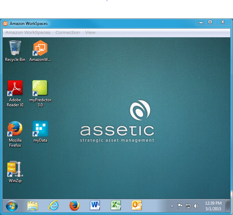233x215 pixels.
Task: Open Microsoft Word from the taskbar
Action: click(95, 205)
